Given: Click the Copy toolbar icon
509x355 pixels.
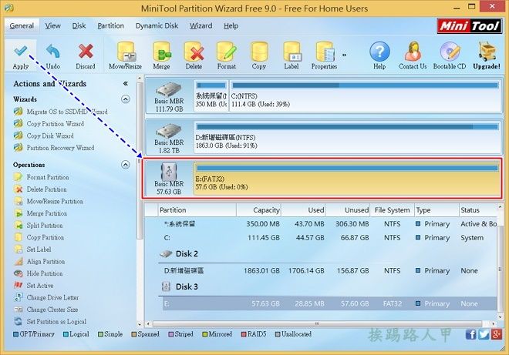Looking at the screenshot, I should (x=258, y=55).
